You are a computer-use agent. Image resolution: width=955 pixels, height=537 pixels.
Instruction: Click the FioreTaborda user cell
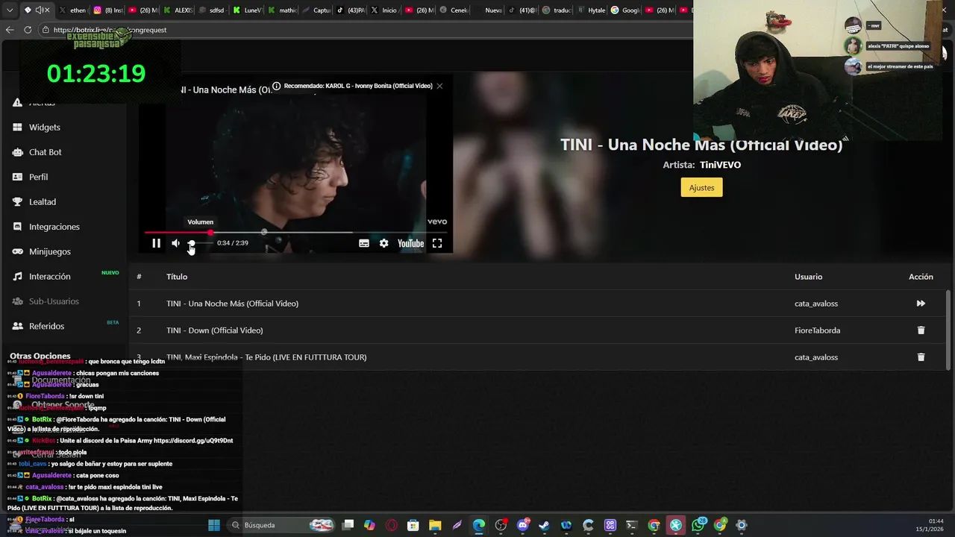tap(817, 330)
